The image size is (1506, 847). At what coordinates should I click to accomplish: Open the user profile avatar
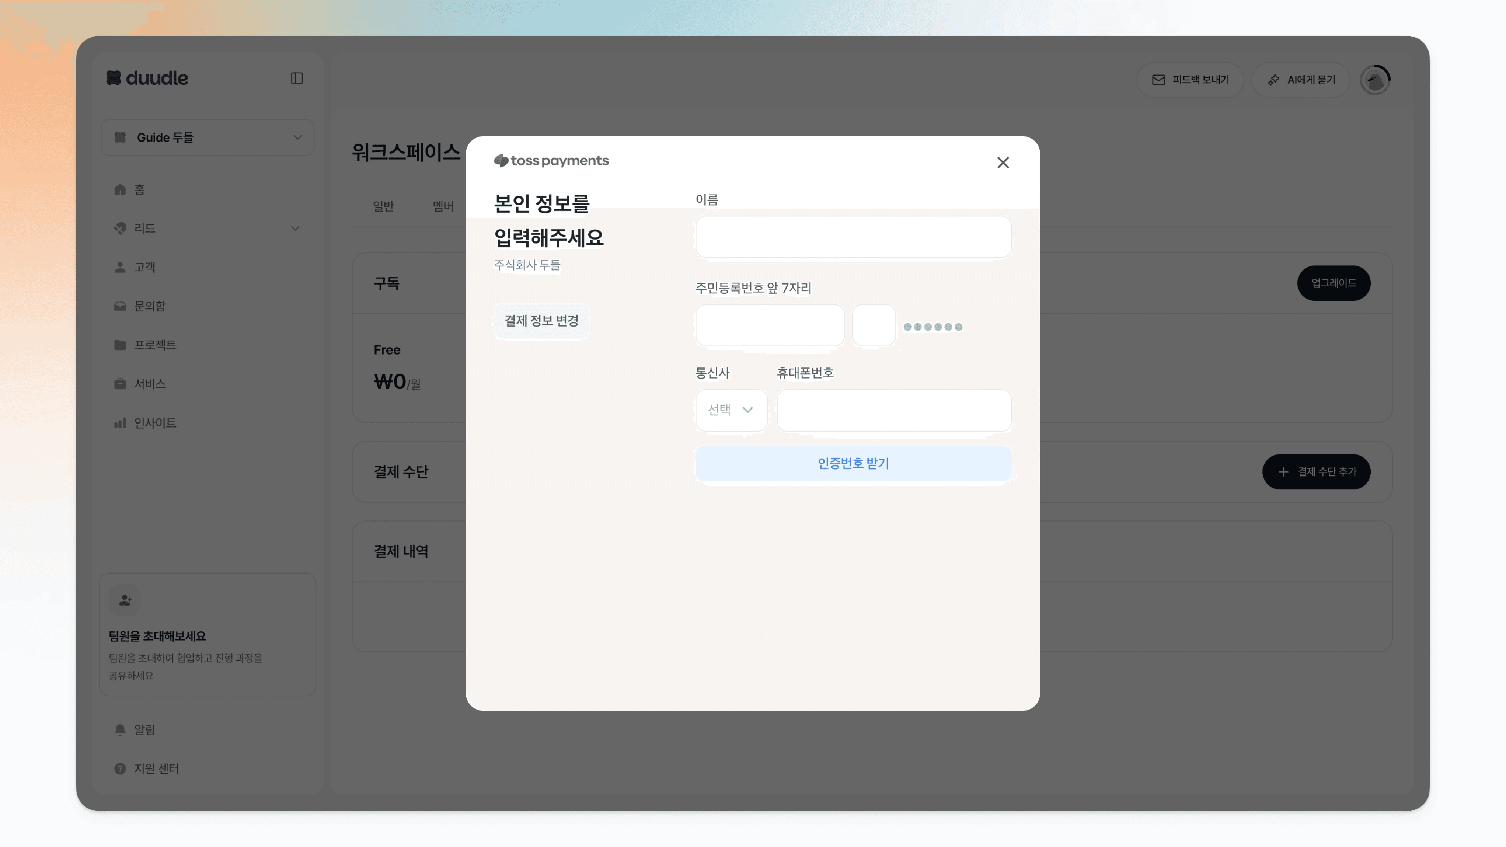(1375, 80)
